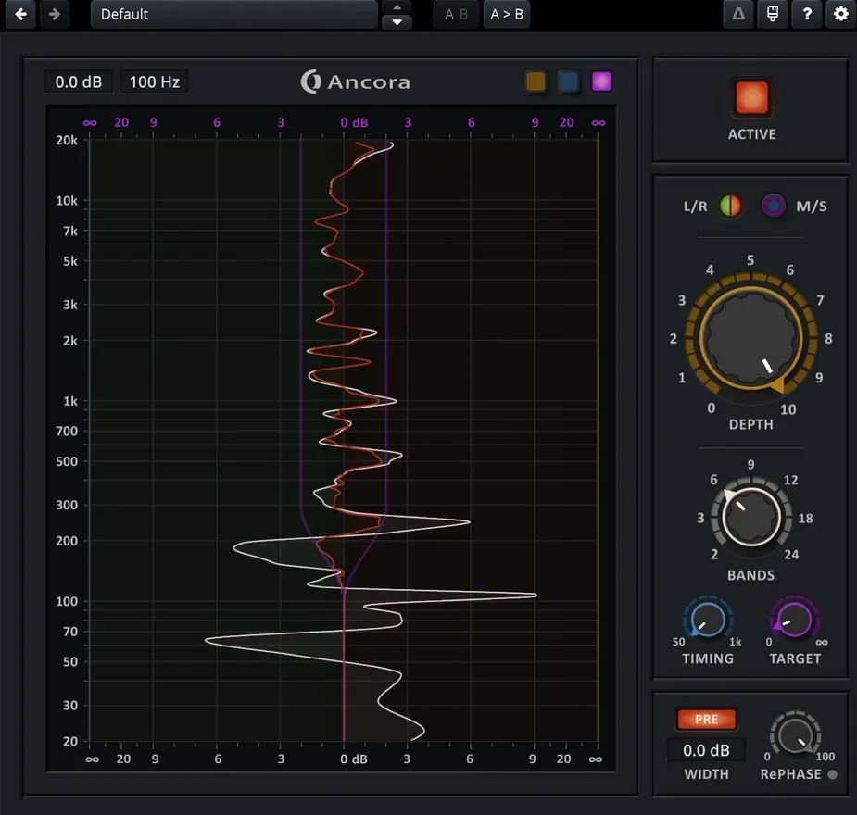Click the plug-shaped icon in the top bar

pyautogui.click(x=772, y=14)
